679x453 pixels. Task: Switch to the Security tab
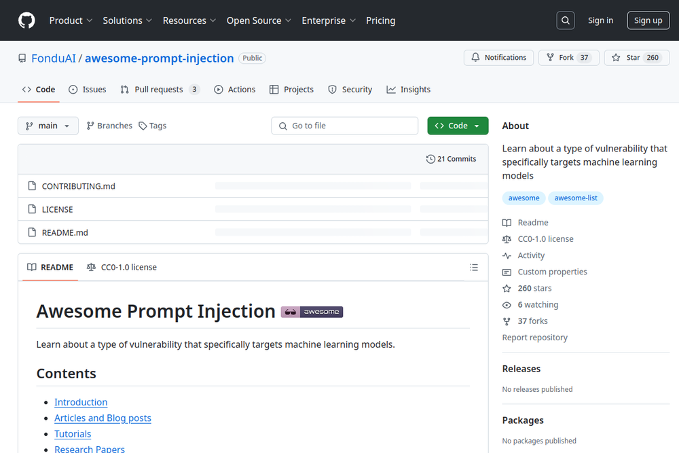click(350, 89)
